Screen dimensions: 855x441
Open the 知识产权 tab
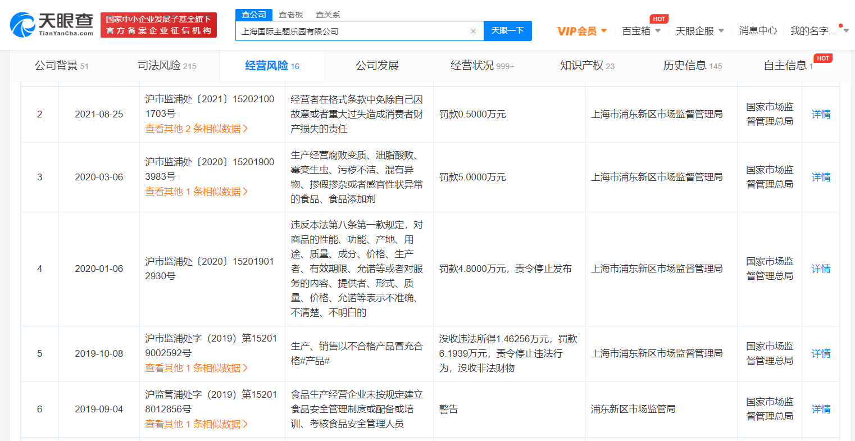point(587,66)
